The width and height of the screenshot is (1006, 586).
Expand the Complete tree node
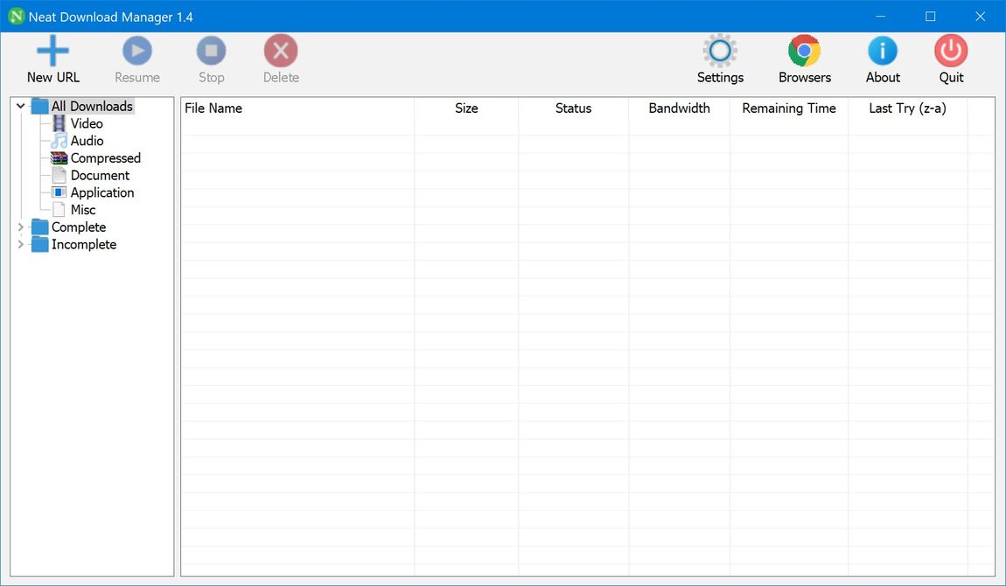pos(20,227)
